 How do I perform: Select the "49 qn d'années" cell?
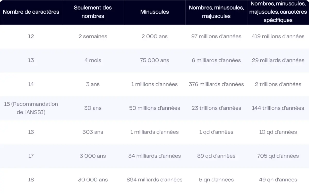[278, 180]
